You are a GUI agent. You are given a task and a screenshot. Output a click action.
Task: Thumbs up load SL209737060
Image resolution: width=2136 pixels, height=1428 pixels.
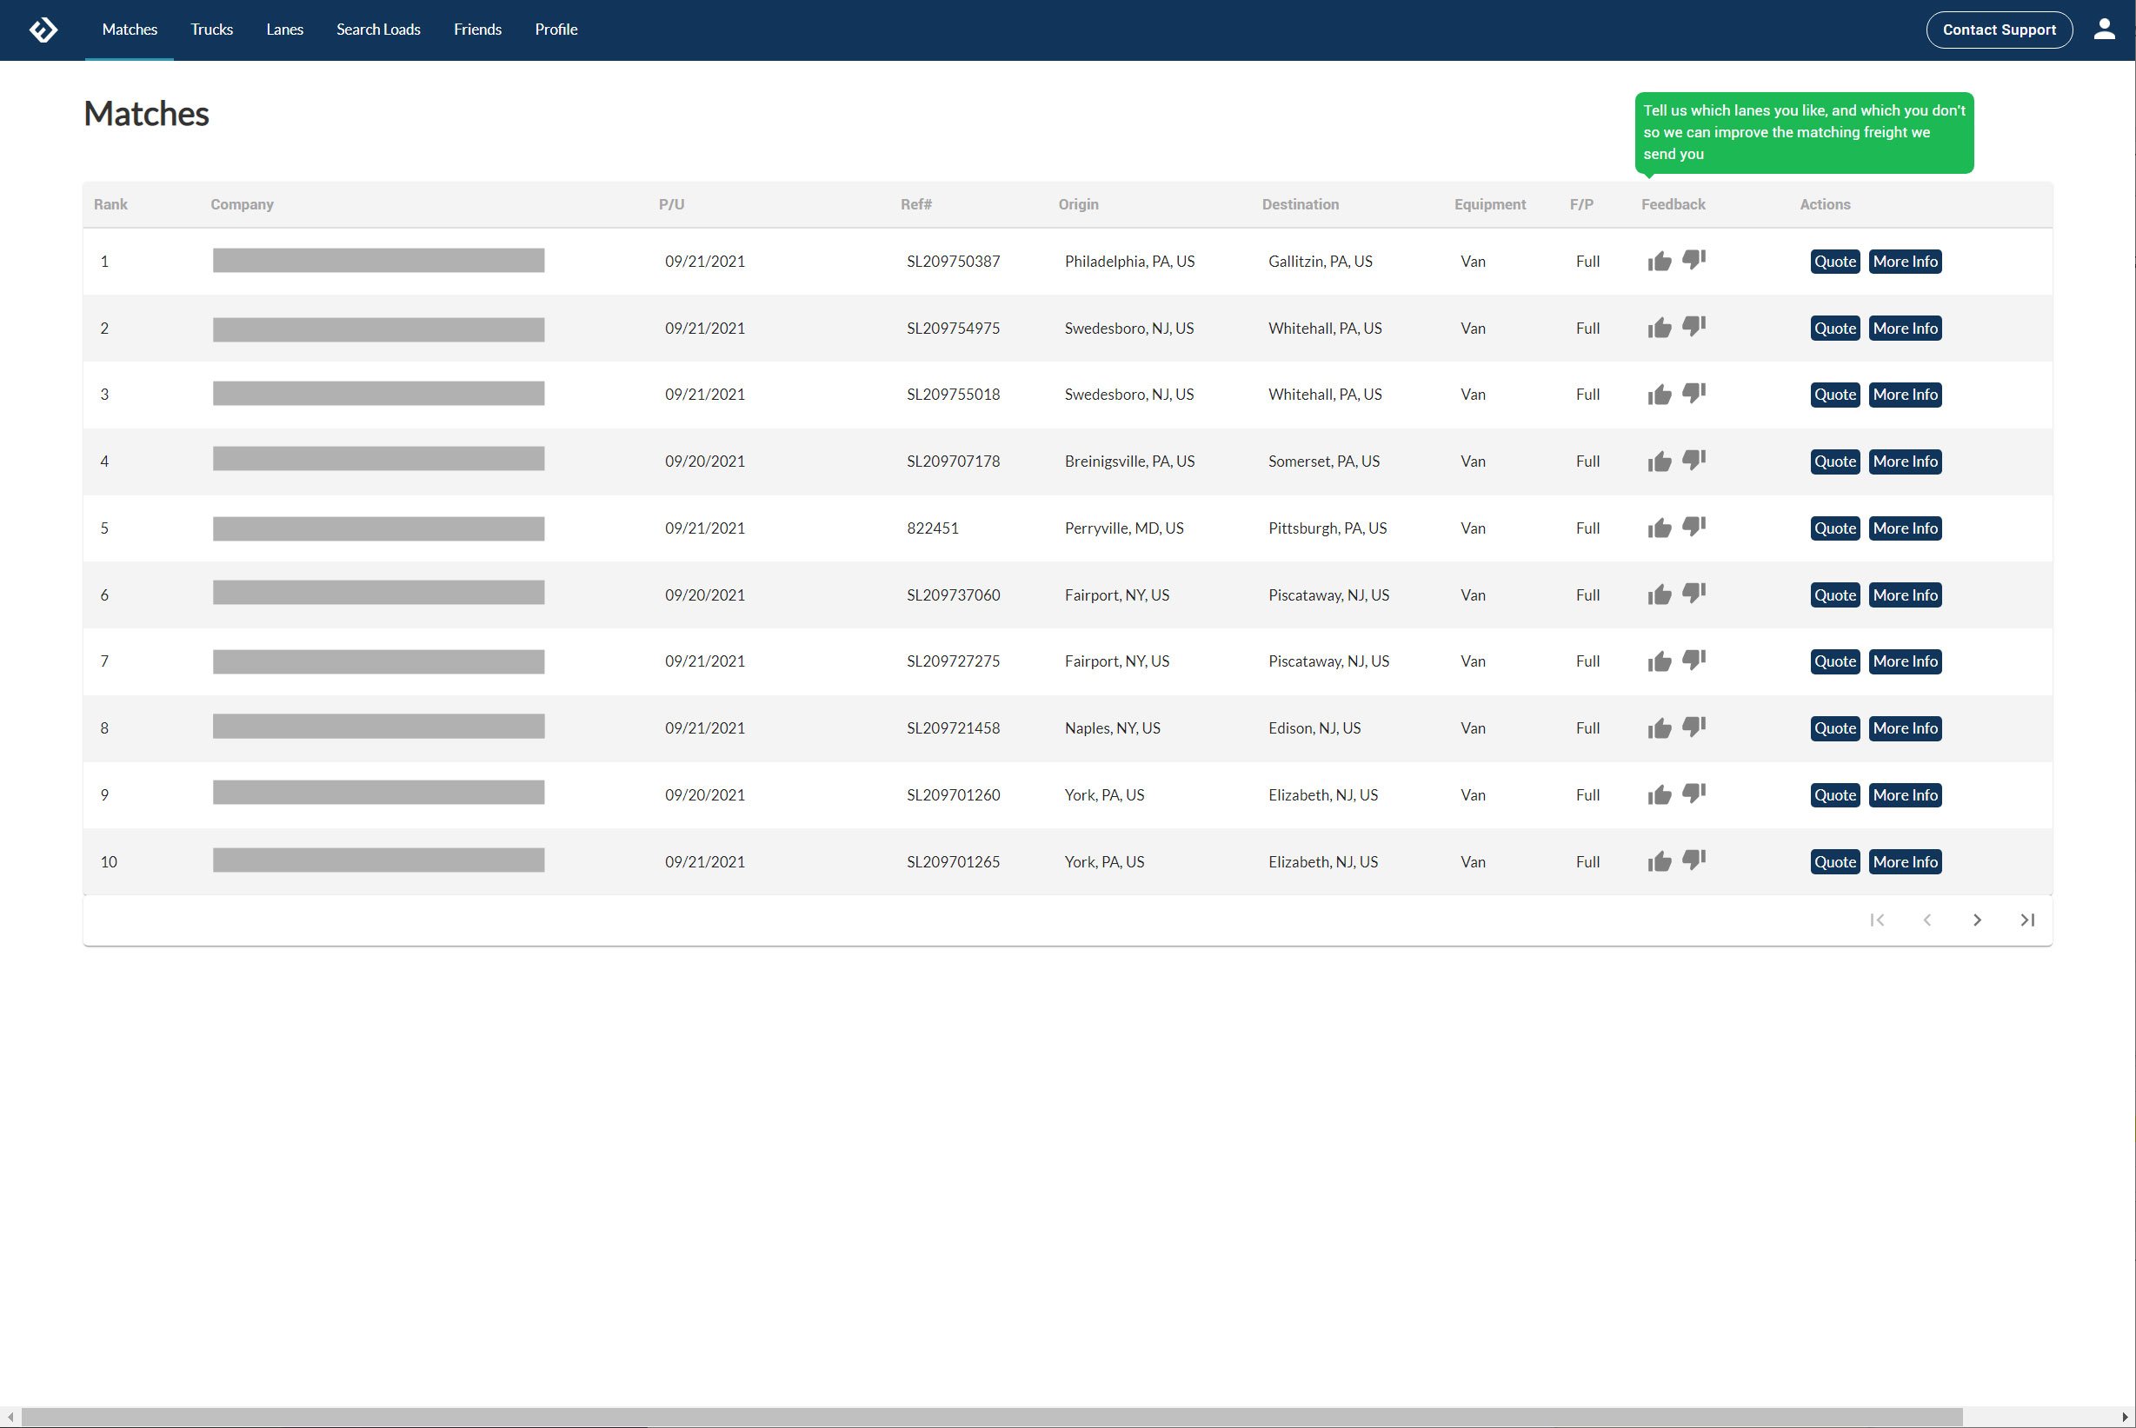click(x=1659, y=595)
